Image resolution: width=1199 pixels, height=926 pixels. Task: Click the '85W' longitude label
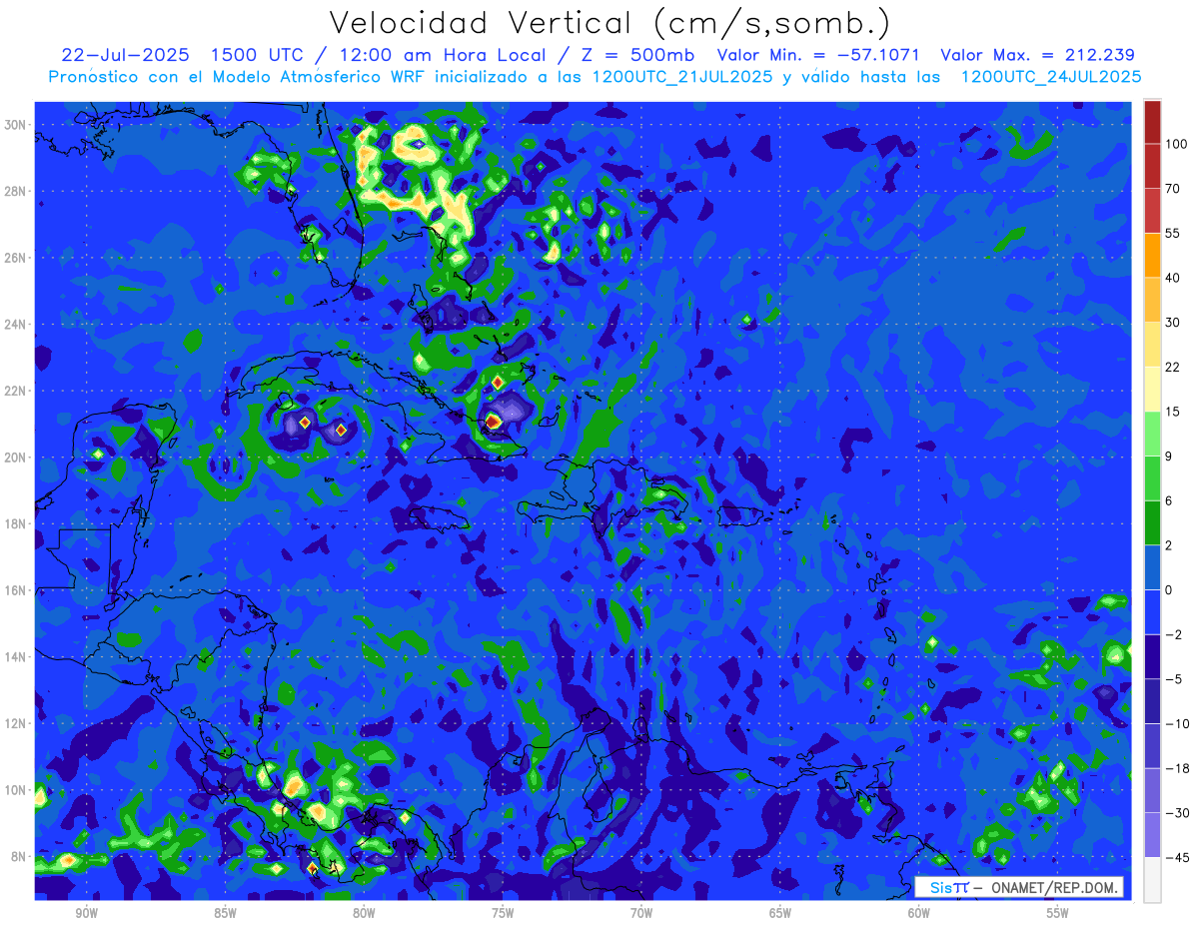[225, 914]
